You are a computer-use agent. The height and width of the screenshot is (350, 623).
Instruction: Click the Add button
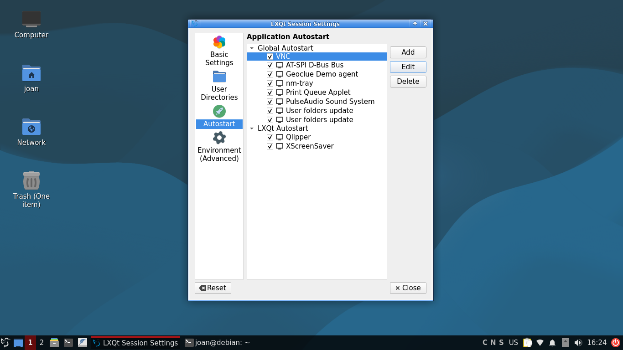tap(408, 52)
